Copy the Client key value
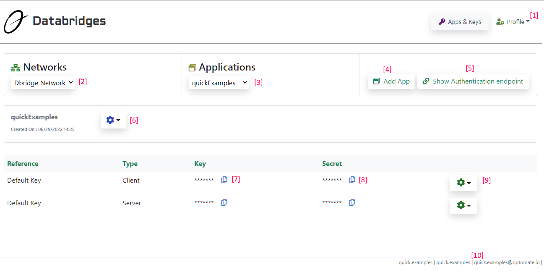 pyautogui.click(x=224, y=180)
